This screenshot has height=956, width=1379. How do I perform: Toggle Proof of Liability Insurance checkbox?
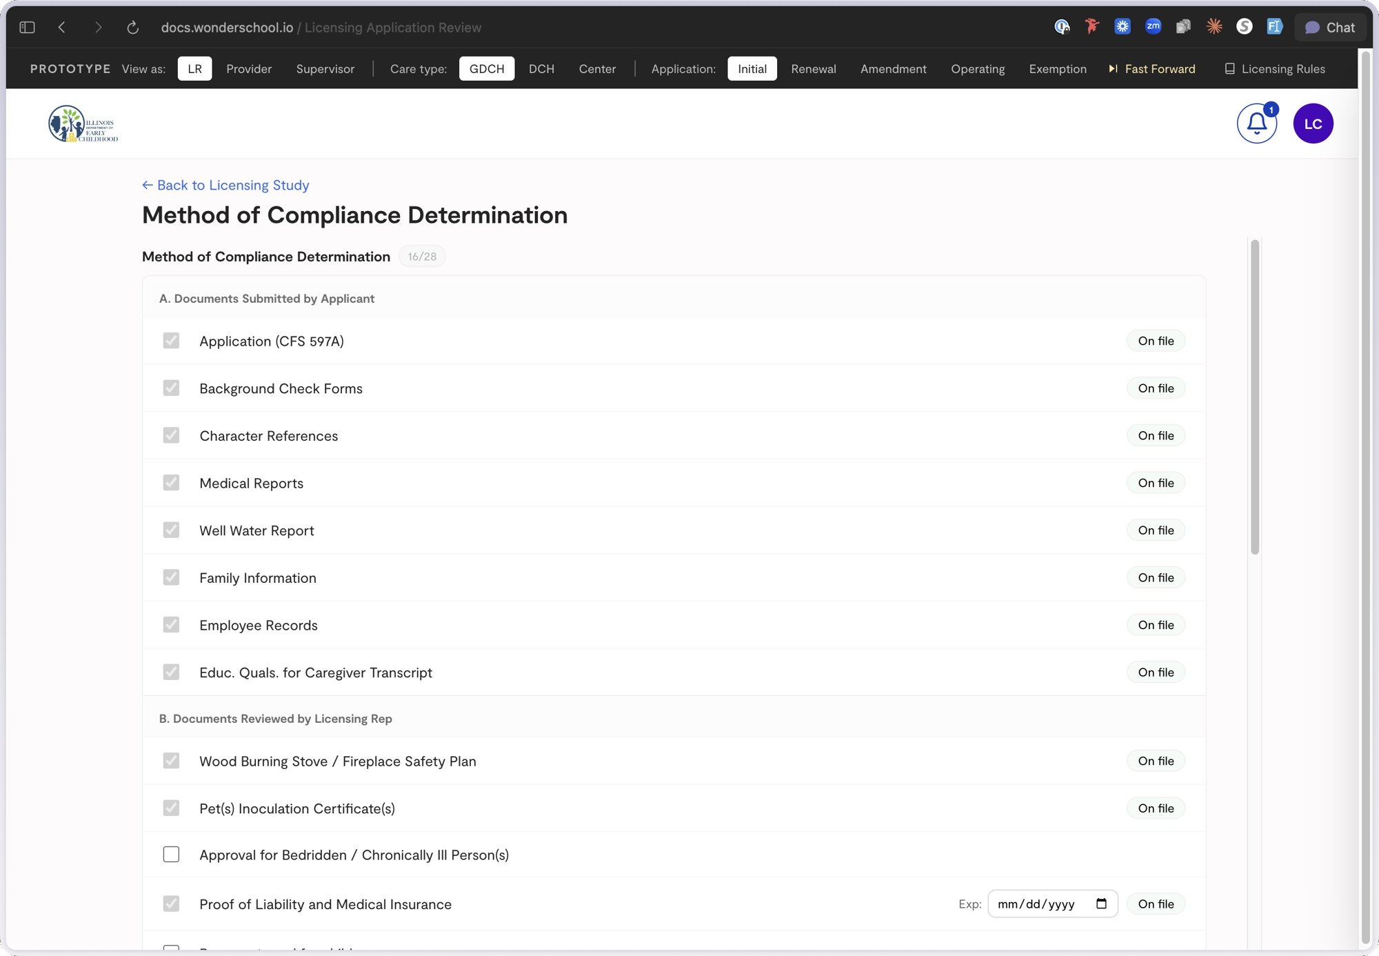171,904
